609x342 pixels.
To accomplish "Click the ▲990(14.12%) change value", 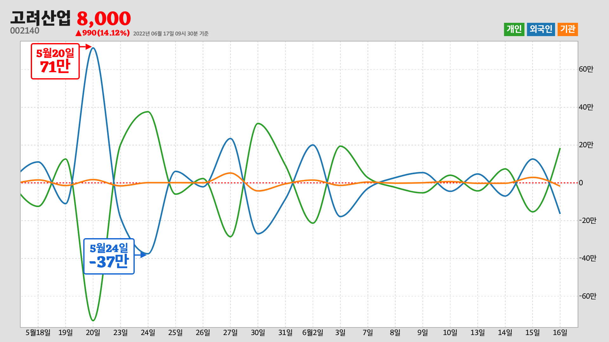I will tap(102, 33).
